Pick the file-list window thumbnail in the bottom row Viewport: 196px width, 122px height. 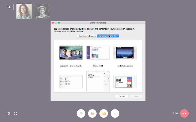click(71, 81)
